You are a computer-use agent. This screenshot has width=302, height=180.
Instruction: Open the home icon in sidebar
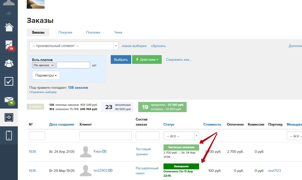[x=9, y=27]
